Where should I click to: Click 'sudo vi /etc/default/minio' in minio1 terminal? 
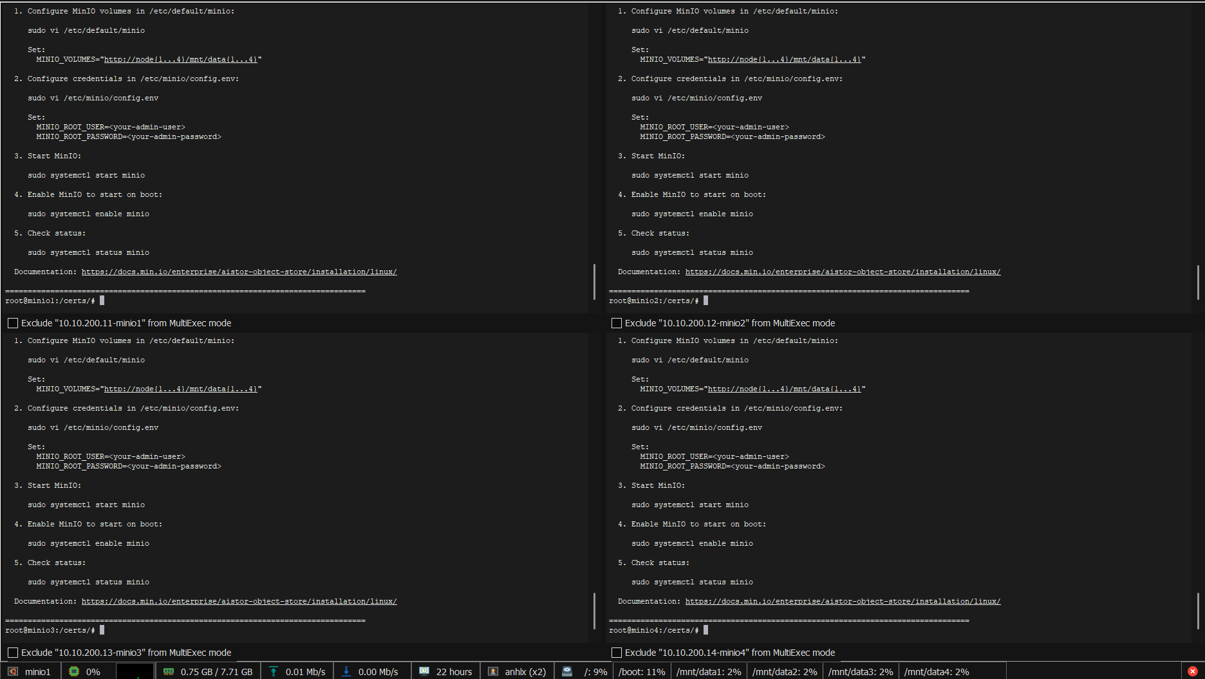tap(86, 30)
